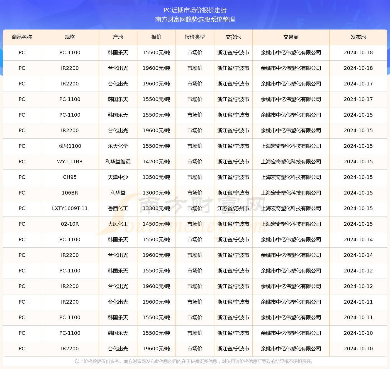The width and height of the screenshot is (390, 369).
Task: Click date 2024-10-15 in the CH95 row
Action: point(358,177)
